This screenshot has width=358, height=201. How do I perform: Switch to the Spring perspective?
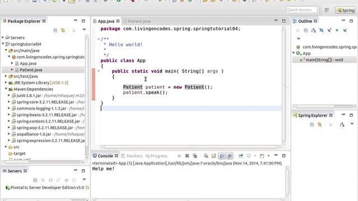coord(346,10)
